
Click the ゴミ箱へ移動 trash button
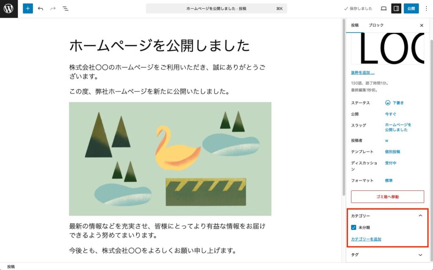[387, 196]
